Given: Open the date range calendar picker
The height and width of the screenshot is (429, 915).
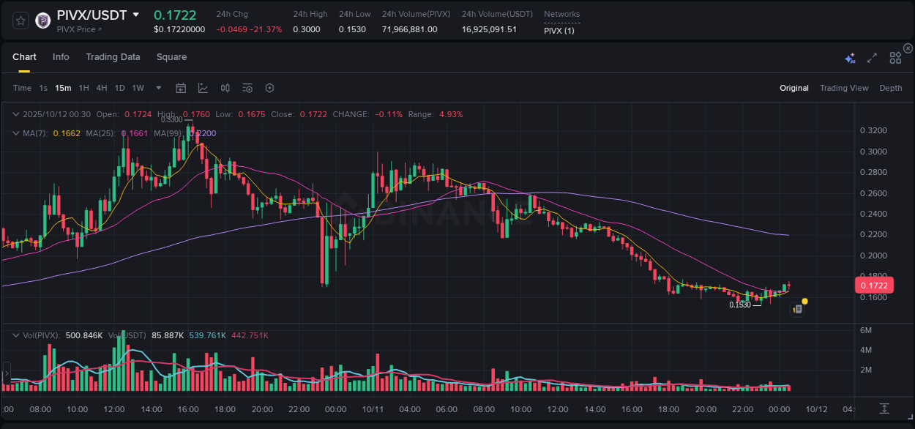Looking at the screenshot, I should click(x=181, y=88).
